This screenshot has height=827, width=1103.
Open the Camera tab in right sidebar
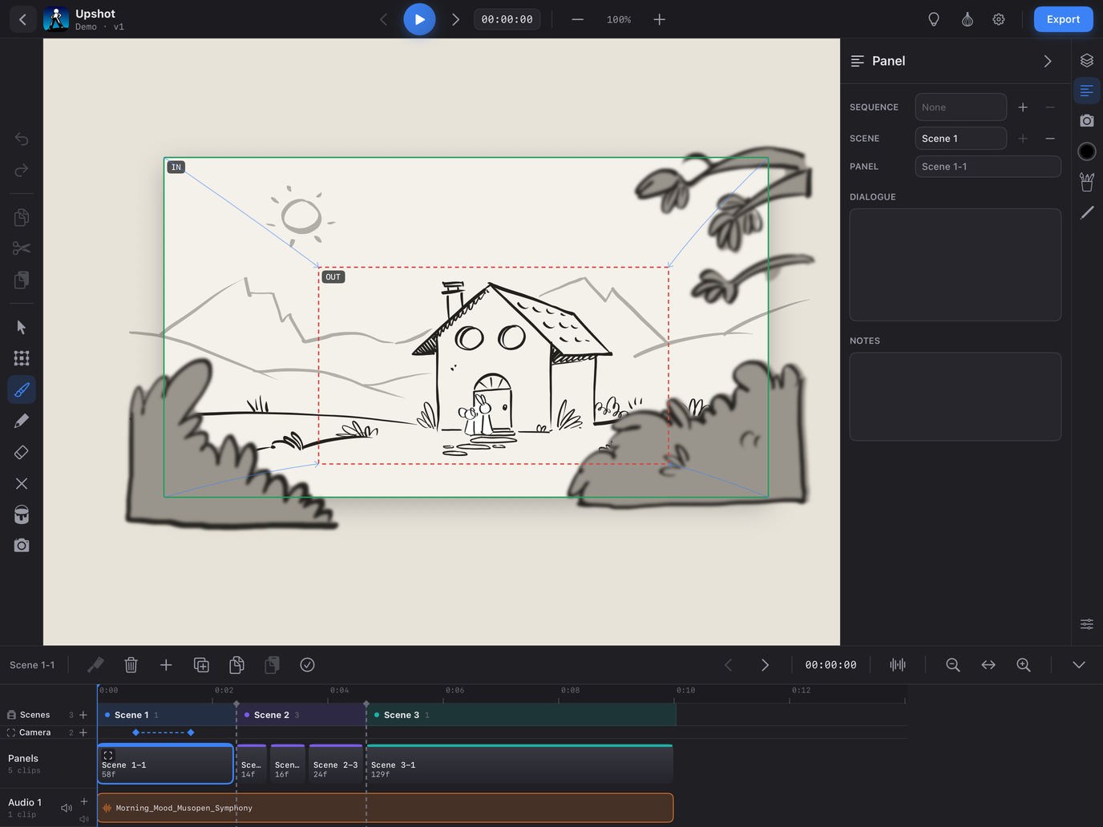coord(1087,121)
